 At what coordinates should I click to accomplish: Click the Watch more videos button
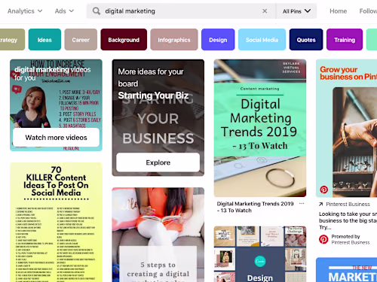(x=56, y=138)
